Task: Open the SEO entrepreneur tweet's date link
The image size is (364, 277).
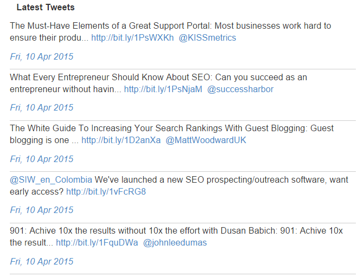Action: click(x=42, y=108)
